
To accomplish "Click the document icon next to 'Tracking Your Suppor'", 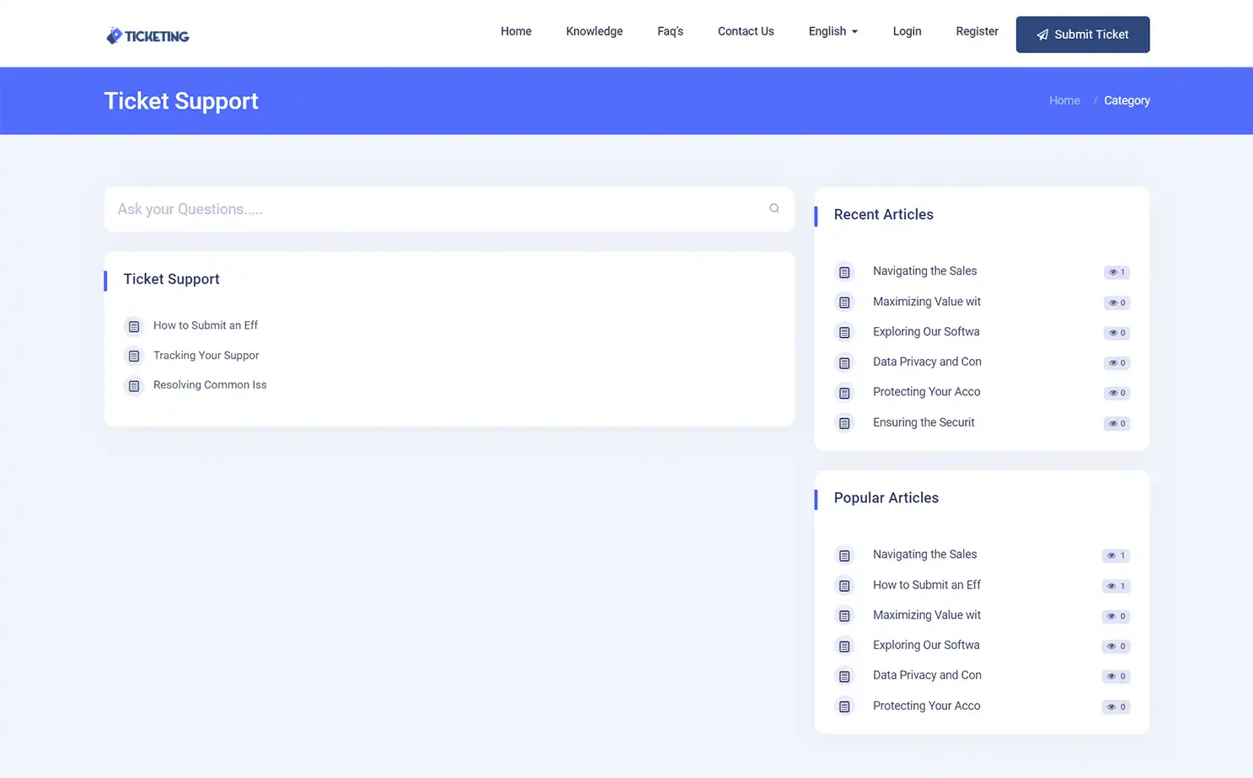I will (134, 356).
